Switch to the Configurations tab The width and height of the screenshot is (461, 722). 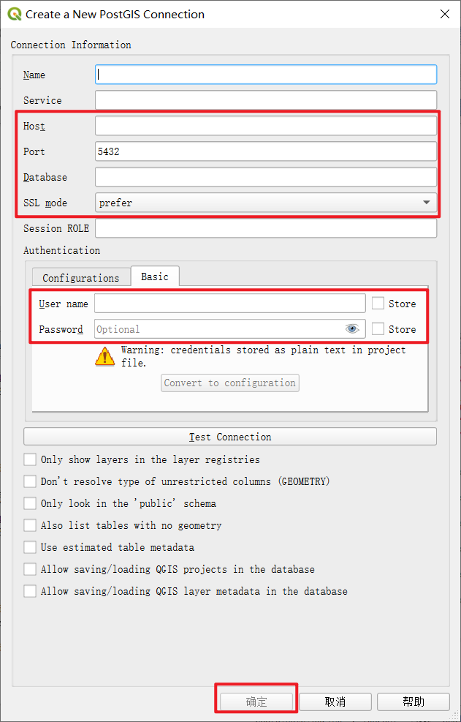click(x=81, y=278)
